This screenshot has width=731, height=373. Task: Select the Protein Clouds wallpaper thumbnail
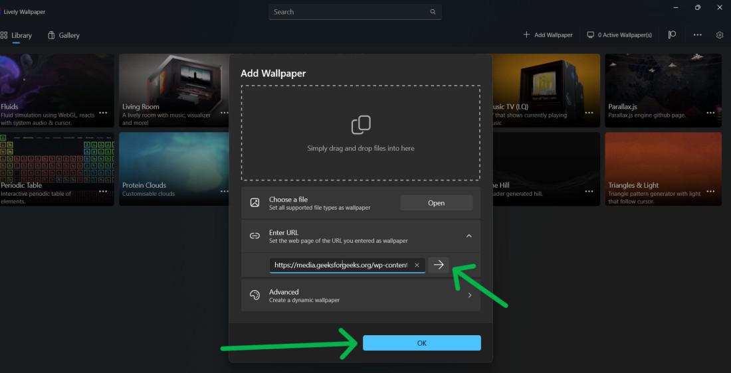(174, 169)
